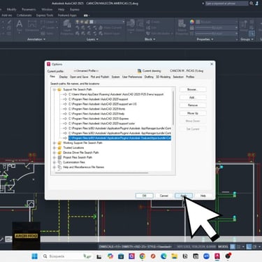
Task: Expand Device Driver File Search Path
Action: [54, 153]
